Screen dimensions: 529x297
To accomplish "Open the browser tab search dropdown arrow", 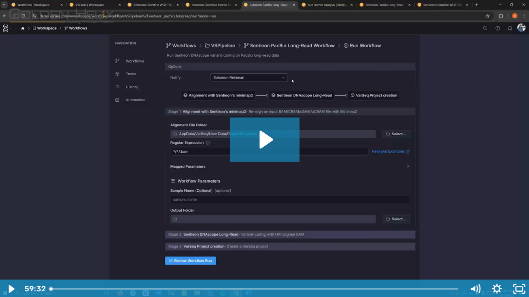I will coord(4,5).
